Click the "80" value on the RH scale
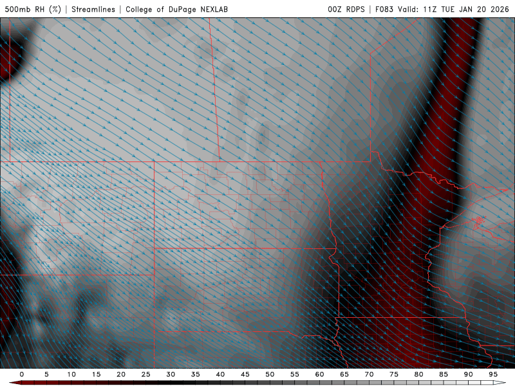 (x=418, y=374)
